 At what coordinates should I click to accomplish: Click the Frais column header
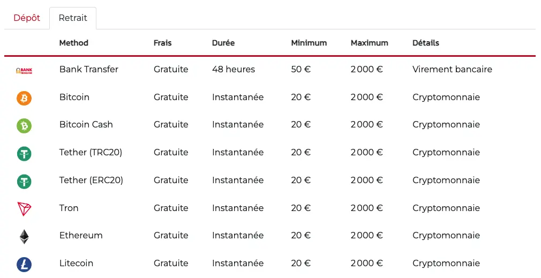[x=162, y=43]
